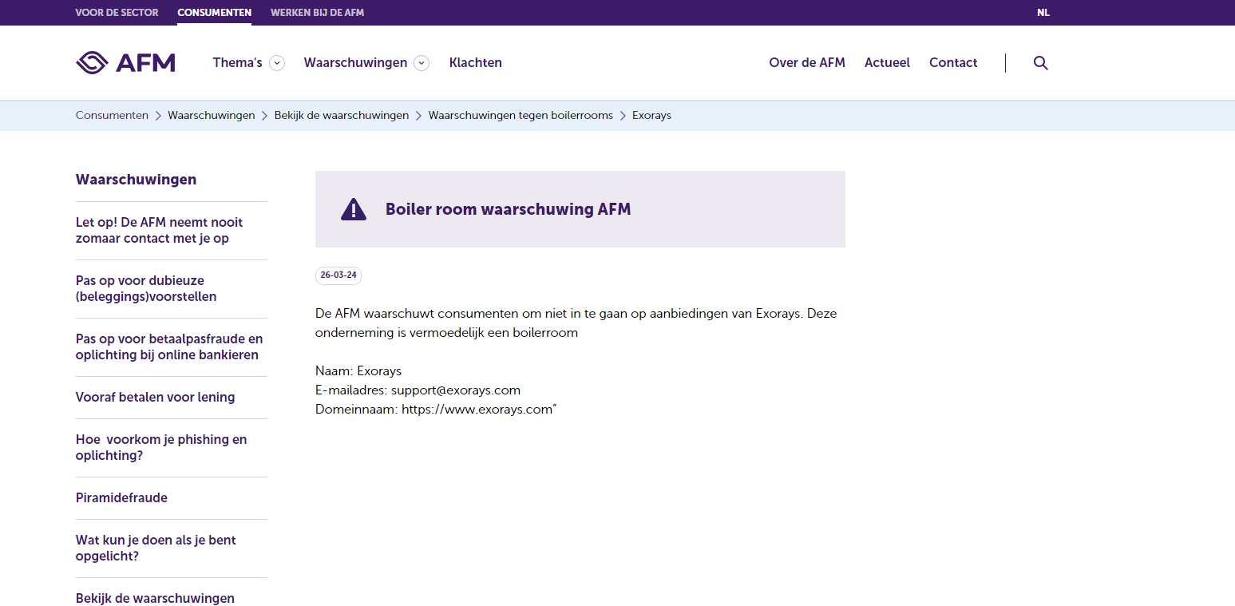1235x606 pixels.
Task: Open betaalpasfraude en online bankieren link
Action: point(169,347)
